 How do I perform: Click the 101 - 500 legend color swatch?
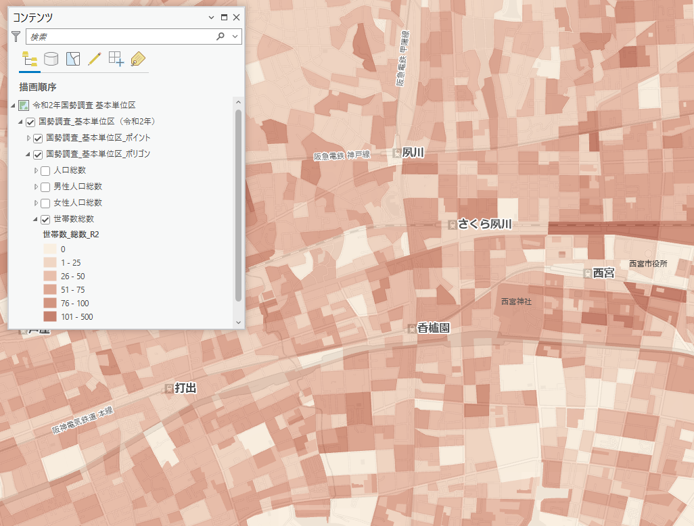50,316
